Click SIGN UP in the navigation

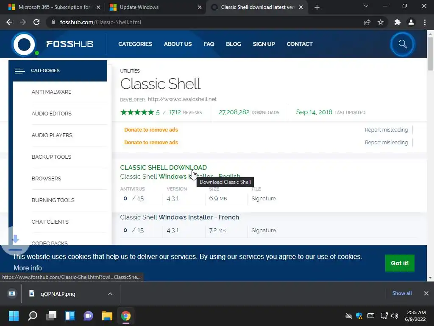(264, 44)
